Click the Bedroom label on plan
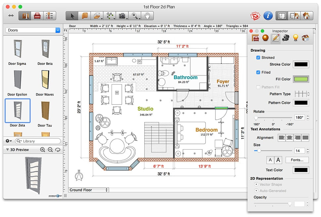 [x=206, y=130]
